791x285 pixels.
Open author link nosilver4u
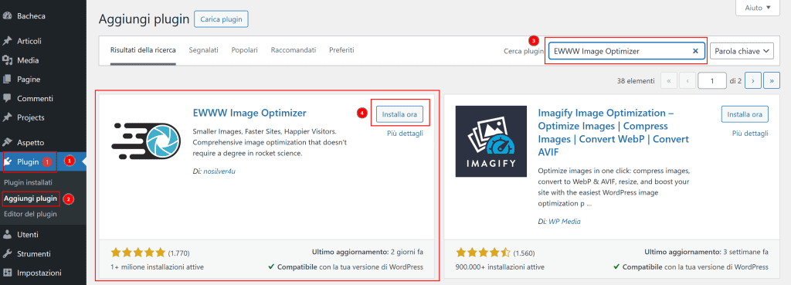[219, 171]
